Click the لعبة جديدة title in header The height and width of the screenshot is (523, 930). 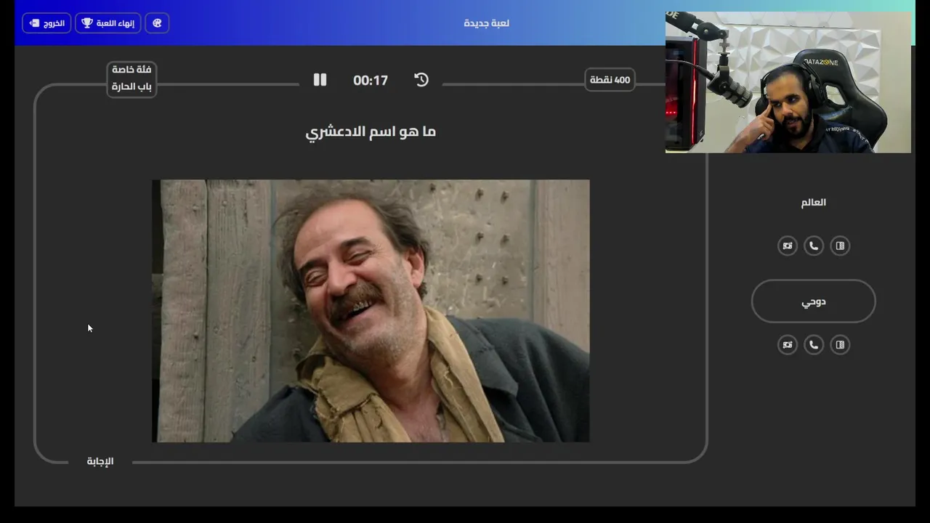pyautogui.click(x=487, y=23)
